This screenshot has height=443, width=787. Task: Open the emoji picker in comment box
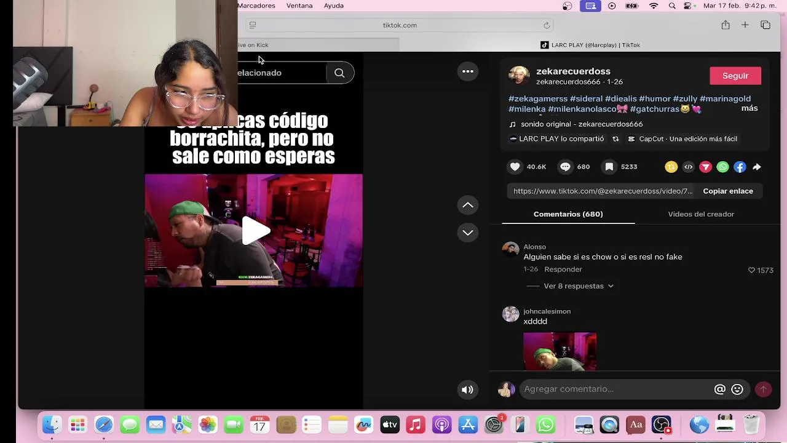(737, 389)
